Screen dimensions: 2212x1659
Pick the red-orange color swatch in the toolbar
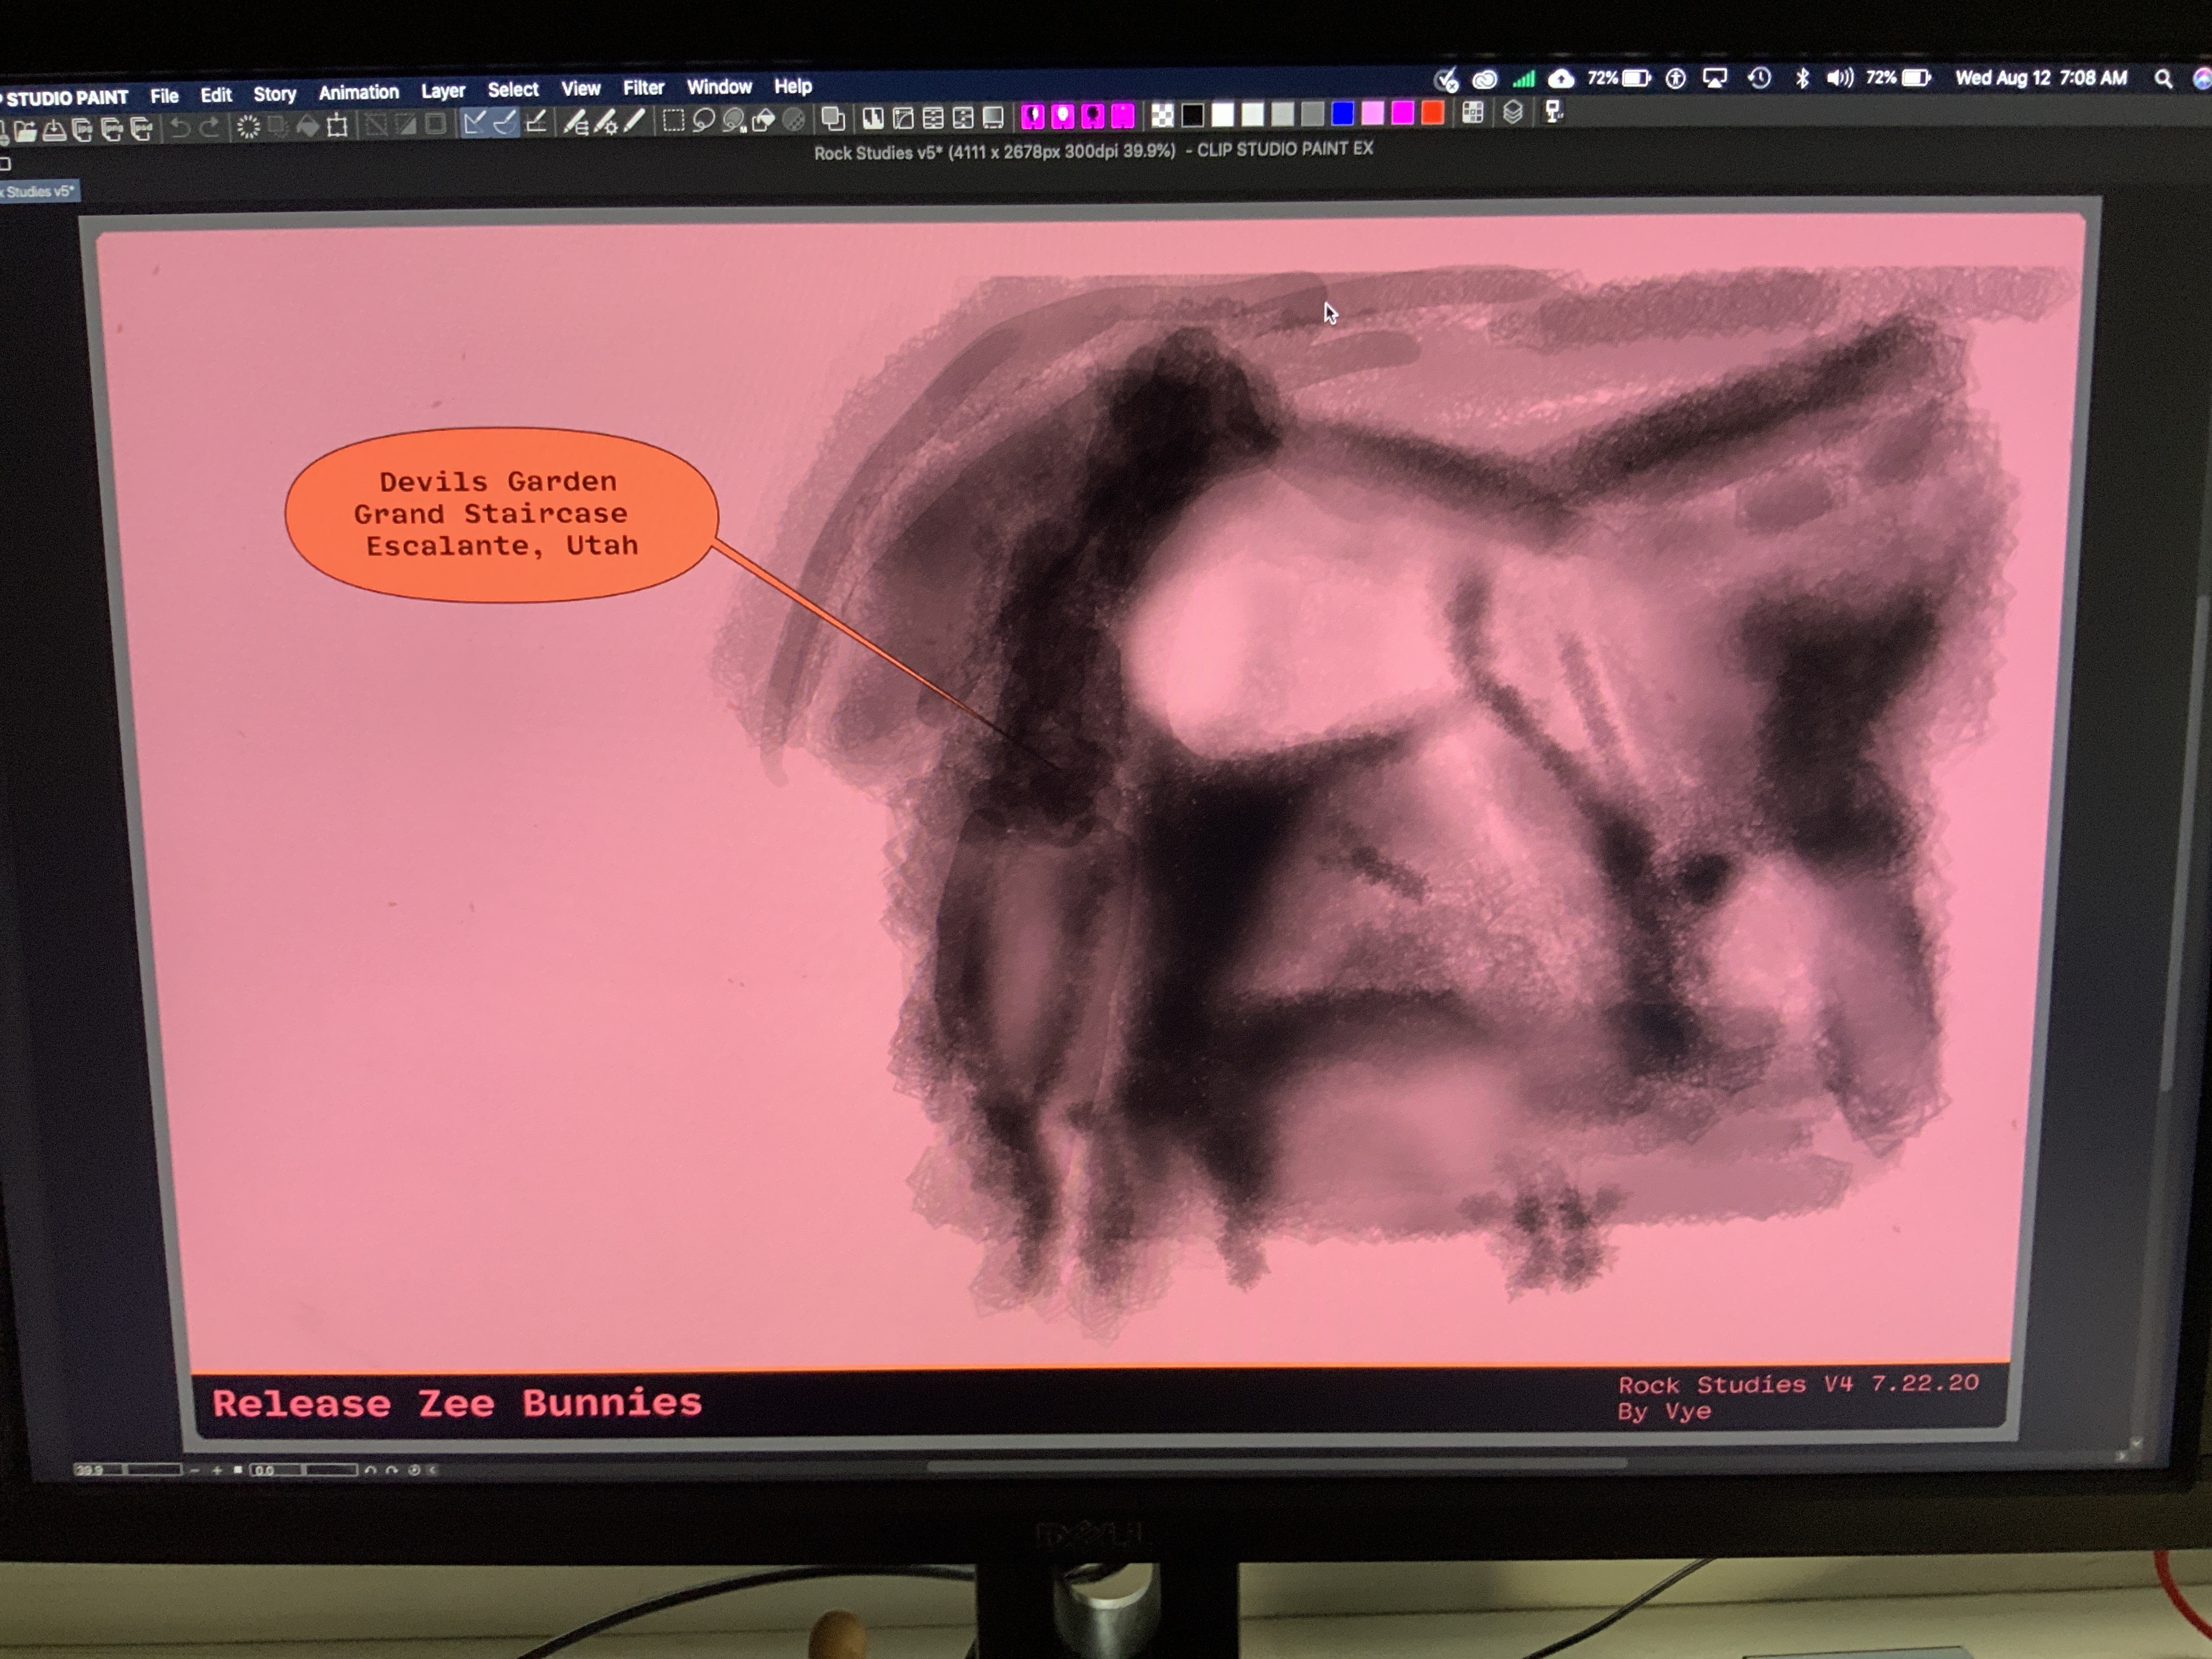point(1432,113)
